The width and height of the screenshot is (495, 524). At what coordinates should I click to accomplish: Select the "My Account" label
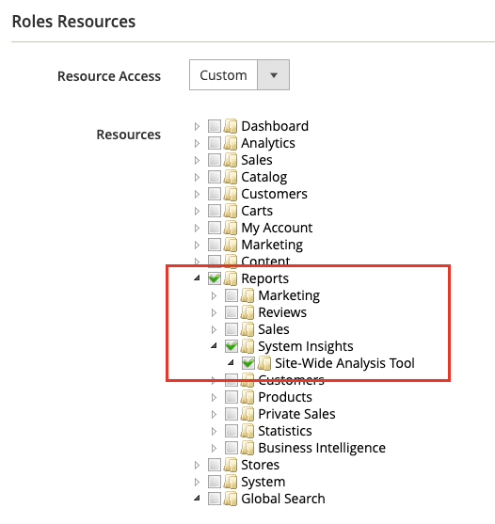point(277,229)
